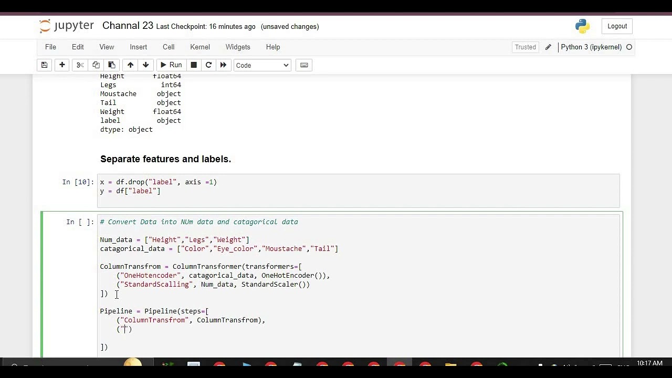The width and height of the screenshot is (672, 378).
Task: Click the In [10] cell prompt
Action: [78, 182]
